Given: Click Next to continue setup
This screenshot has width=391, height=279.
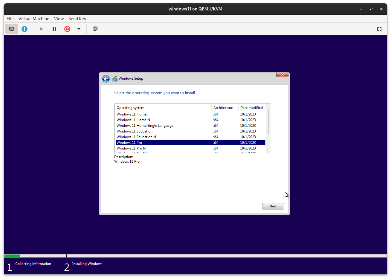Looking at the screenshot, I should (273, 206).
